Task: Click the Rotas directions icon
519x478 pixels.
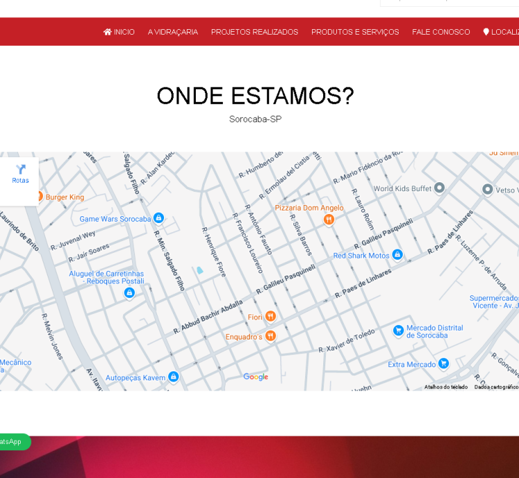Action: click(x=21, y=170)
